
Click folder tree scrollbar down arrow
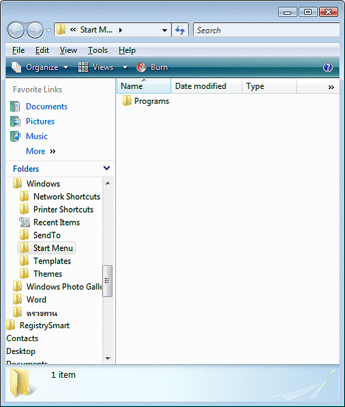coord(108,359)
